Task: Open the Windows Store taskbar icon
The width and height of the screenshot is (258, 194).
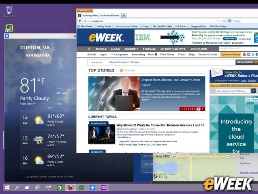Action: point(59,188)
